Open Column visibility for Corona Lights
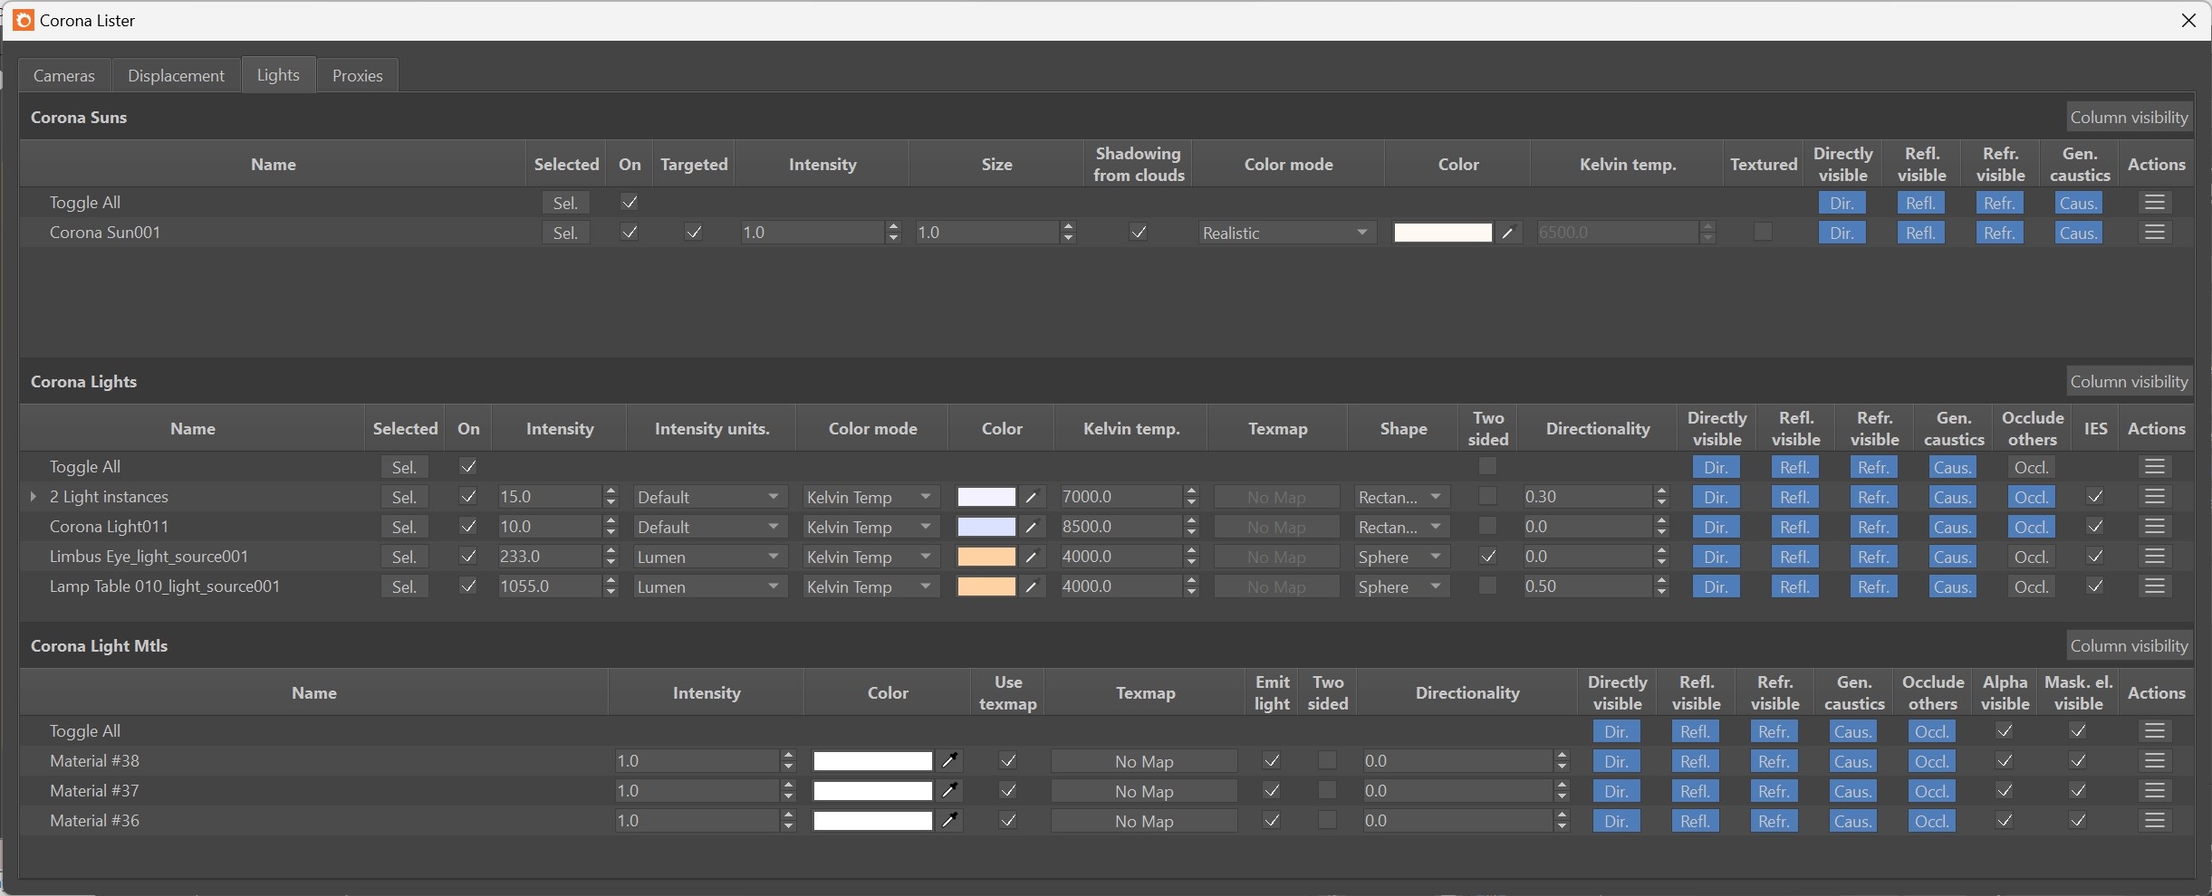Image resolution: width=2212 pixels, height=896 pixels. tap(2129, 381)
